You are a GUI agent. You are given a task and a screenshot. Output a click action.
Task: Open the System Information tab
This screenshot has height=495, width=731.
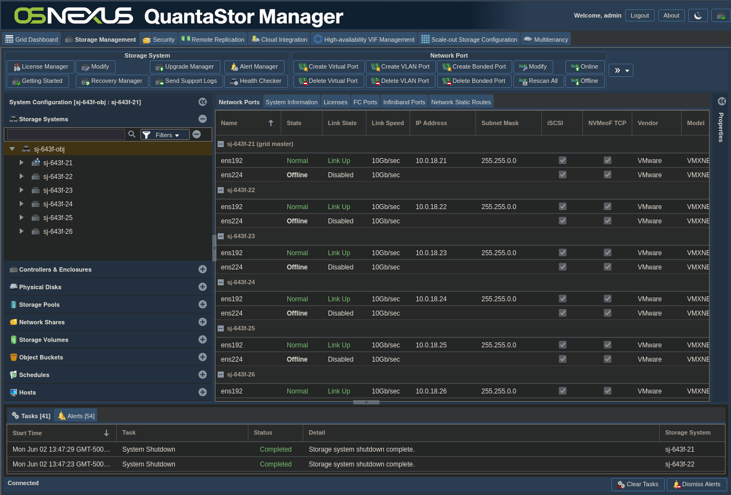click(291, 102)
